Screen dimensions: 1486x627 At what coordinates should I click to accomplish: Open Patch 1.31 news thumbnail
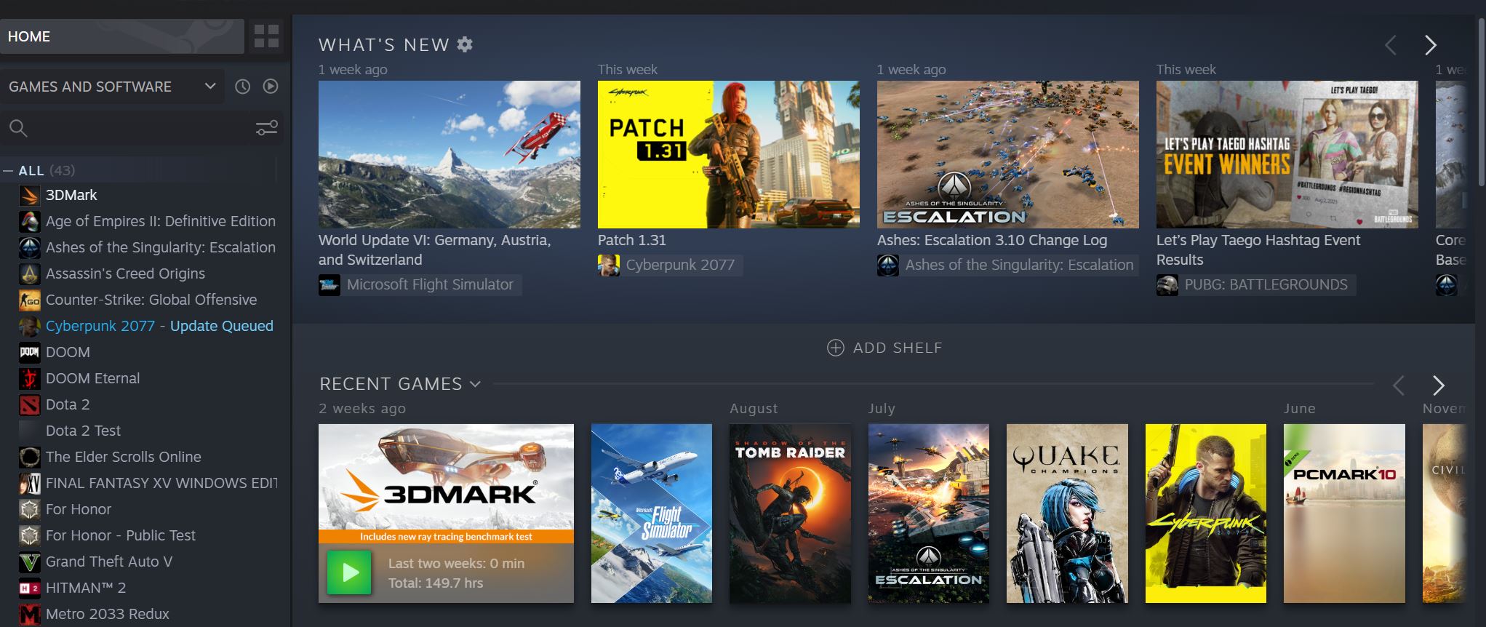coord(729,154)
